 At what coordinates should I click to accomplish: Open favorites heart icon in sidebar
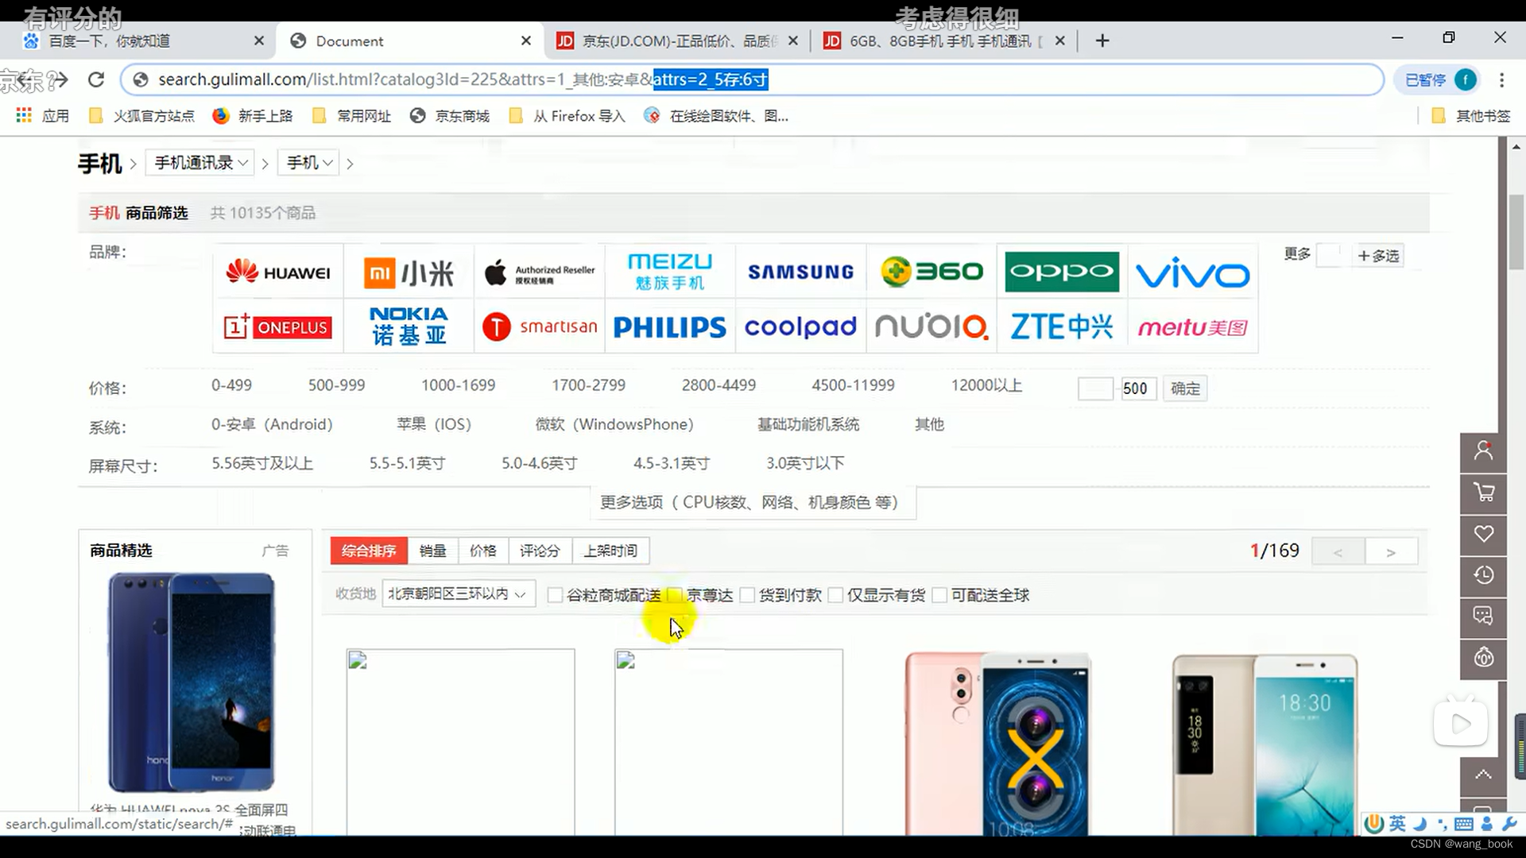pos(1483,534)
